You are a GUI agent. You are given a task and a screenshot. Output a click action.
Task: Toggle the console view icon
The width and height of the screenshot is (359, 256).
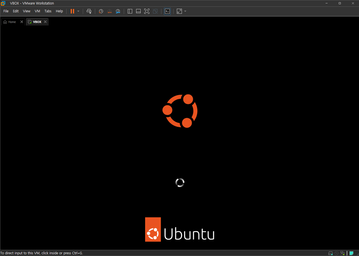click(x=167, y=11)
